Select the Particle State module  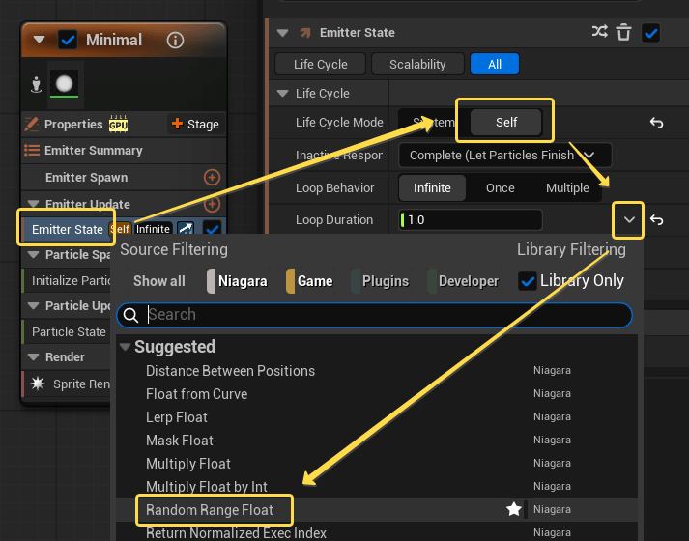pos(67,331)
